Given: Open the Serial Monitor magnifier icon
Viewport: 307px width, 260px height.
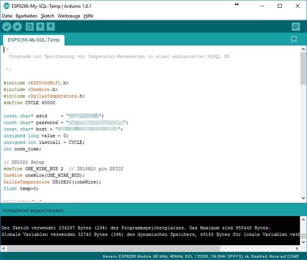Looking at the screenshot, I should click(296, 27).
